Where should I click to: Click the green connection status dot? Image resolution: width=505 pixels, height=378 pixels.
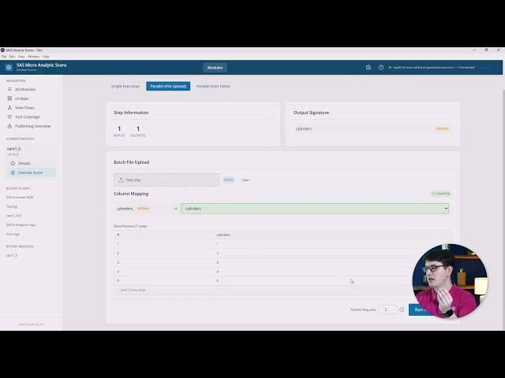390,68
